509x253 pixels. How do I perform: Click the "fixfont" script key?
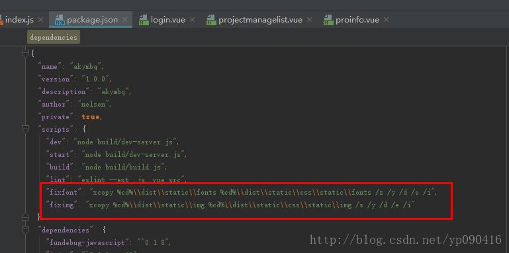coord(64,192)
